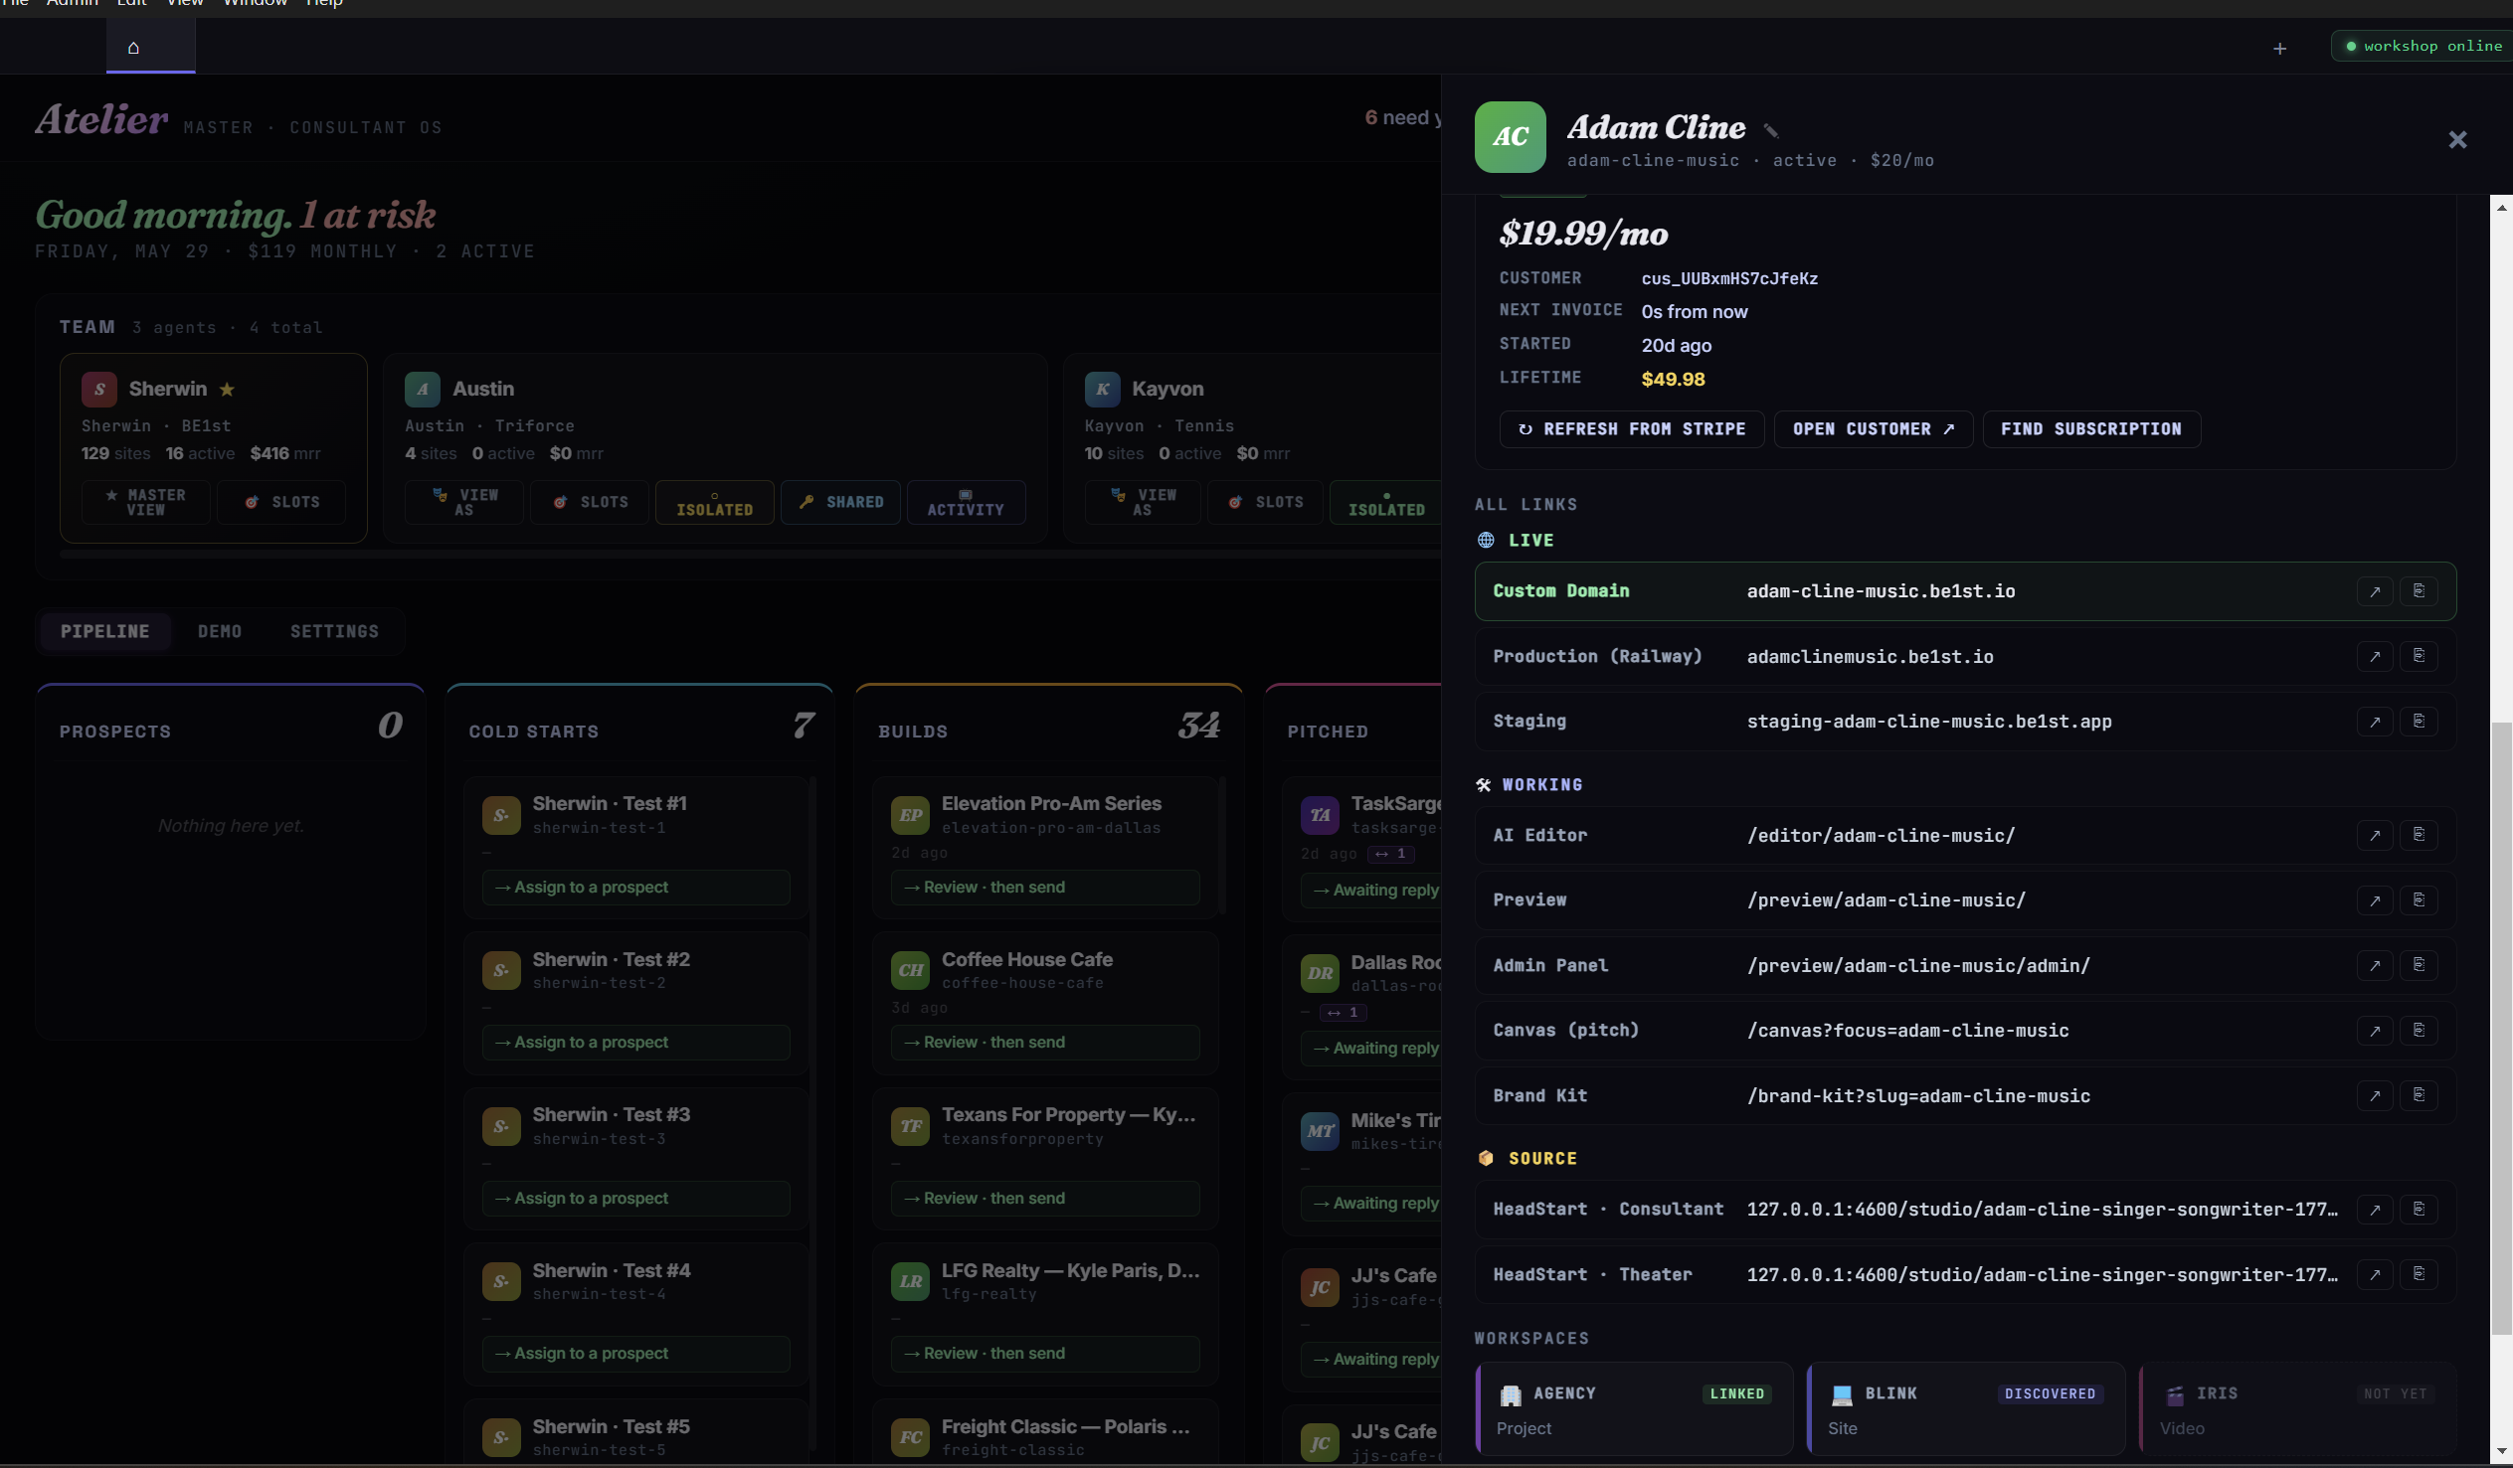The image size is (2513, 1468).
Task: Click the home tab icon
Action: (133, 47)
